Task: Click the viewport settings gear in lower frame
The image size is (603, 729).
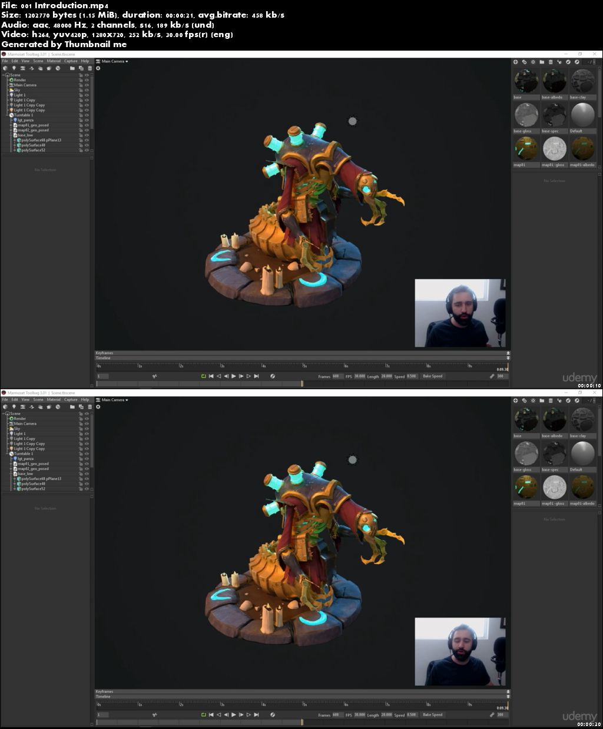Action: pyautogui.click(x=98, y=407)
